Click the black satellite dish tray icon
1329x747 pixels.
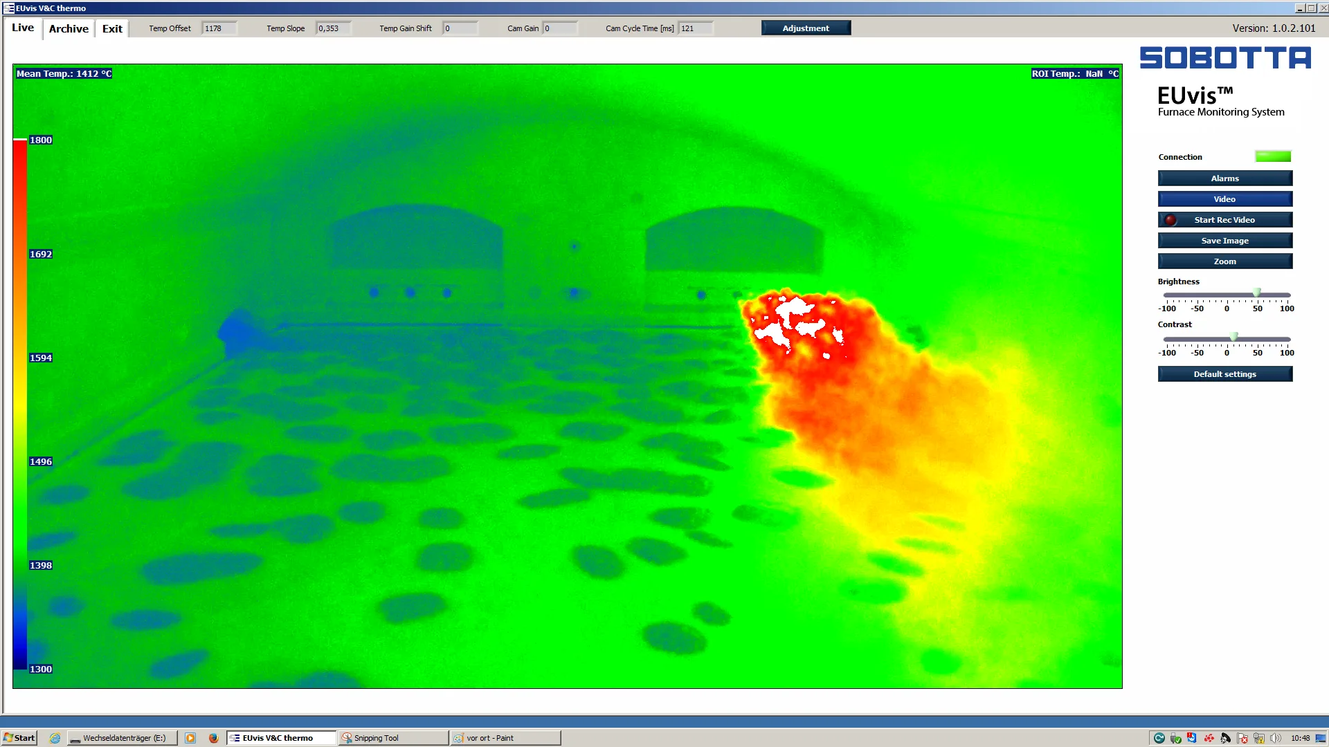pos(1226,738)
